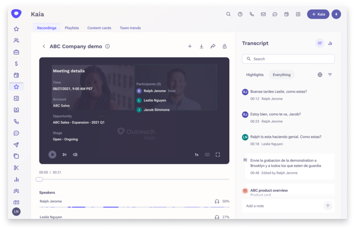Open the people/prospects sidebar icon
The width and height of the screenshot is (355, 229).
pos(16,40)
